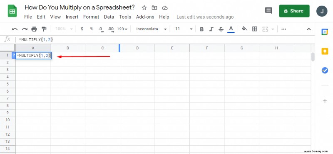Open the Google Sheets home icon

12,11
